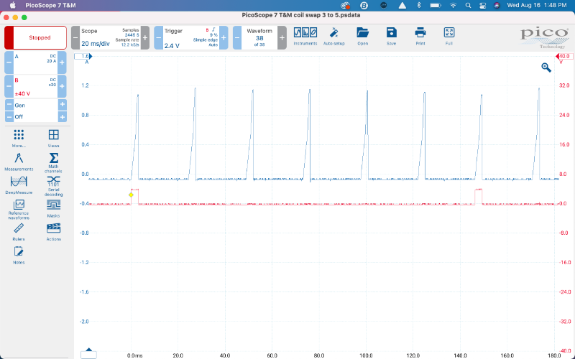Toggle the signal generator Off setting
The height and width of the screenshot is (359, 575).
(x=36, y=116)
